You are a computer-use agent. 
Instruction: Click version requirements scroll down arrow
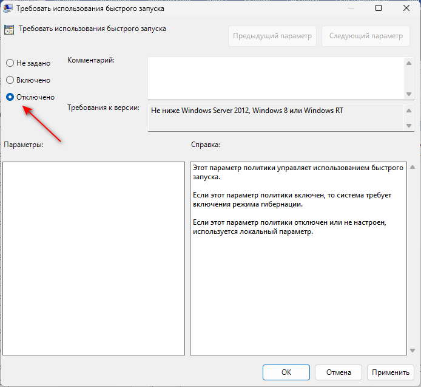(x=409, y=126)
